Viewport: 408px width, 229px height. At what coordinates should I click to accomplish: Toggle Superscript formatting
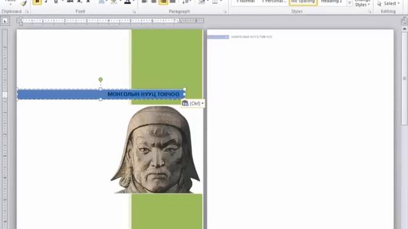pos(88,2)
